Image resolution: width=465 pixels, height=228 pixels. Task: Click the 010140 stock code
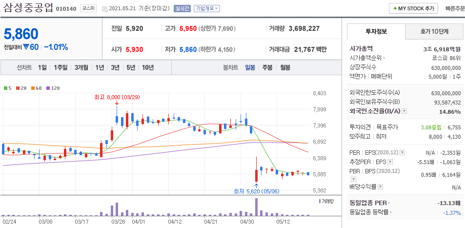66,8
